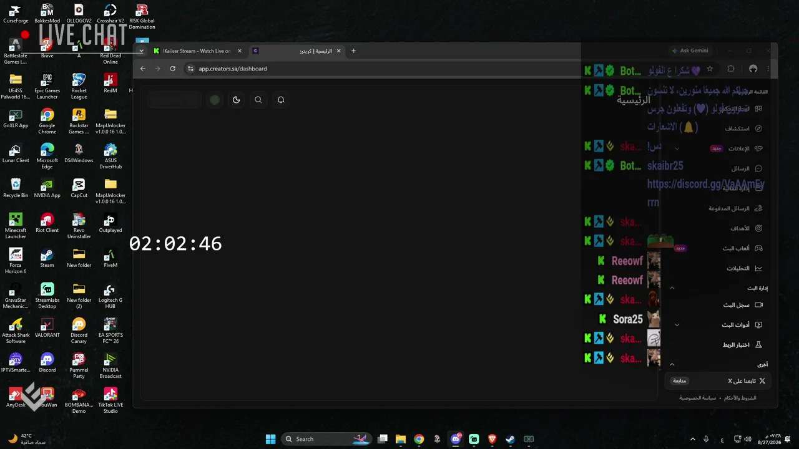Screen dimensions: 799x449
Task: Open the Minecraft Launcher desktop icon
Action: pos(16,226)
